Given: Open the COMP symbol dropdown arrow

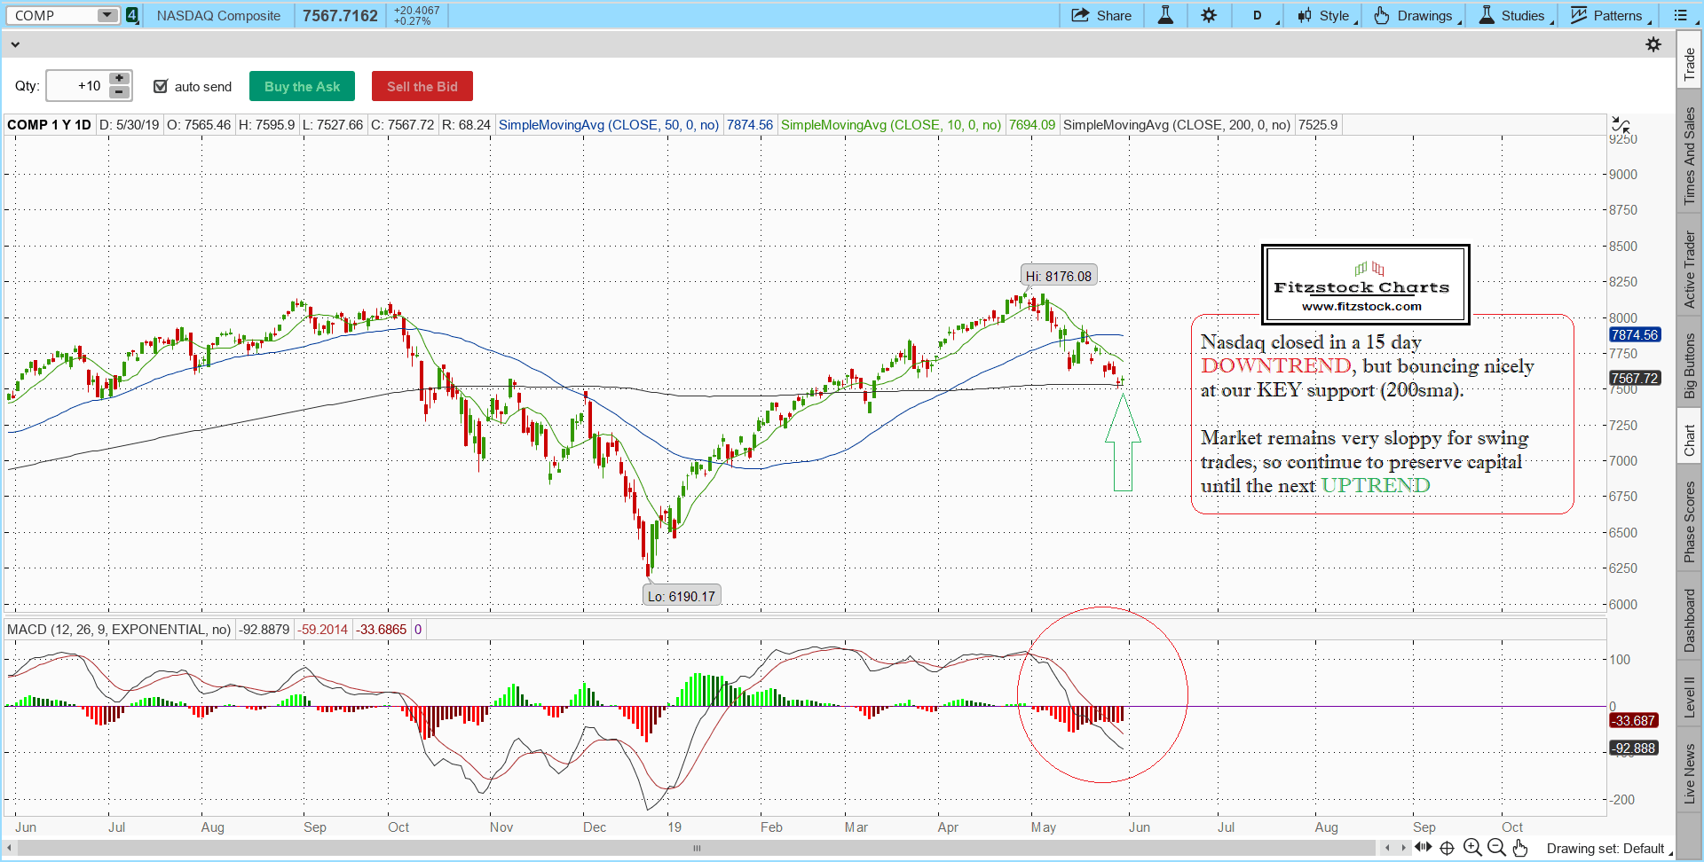Looking at the screenshot, I should (x=106, y=15).
